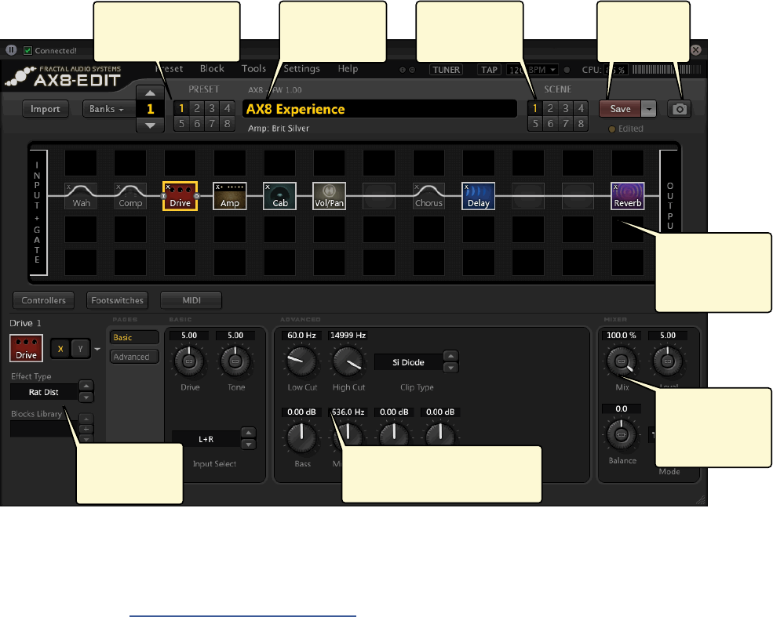This screenshot has width=773, height=617.
Task: Click the preset number down arrow
Action: click(x=151, y=125)
